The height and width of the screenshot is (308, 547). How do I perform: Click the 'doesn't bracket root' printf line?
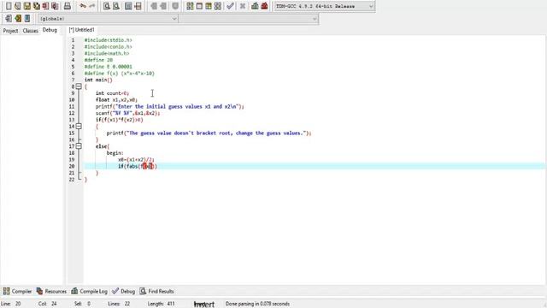[x=209, y=133]
